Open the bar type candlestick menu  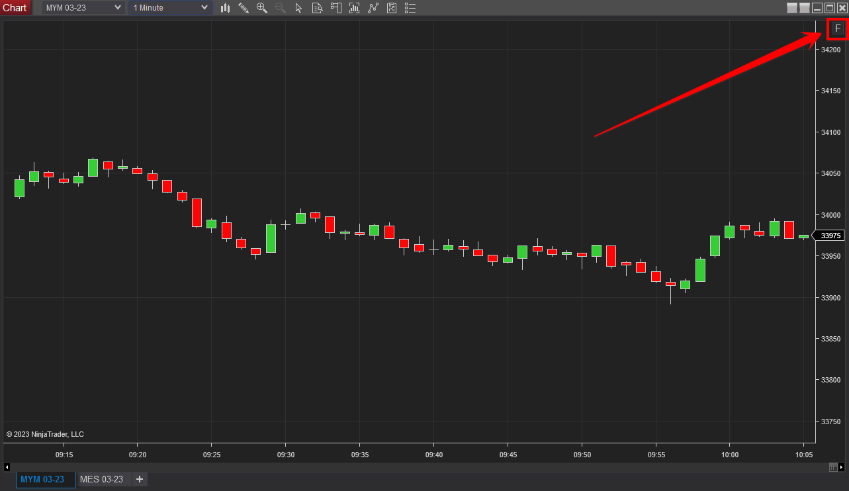pyautogui.click(x=226, y=8)
